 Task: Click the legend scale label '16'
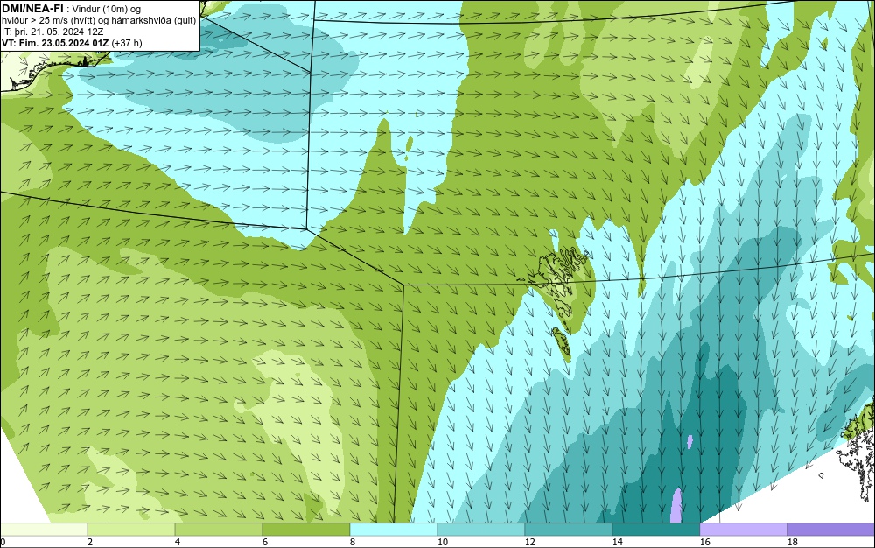(x=704, y=542)
